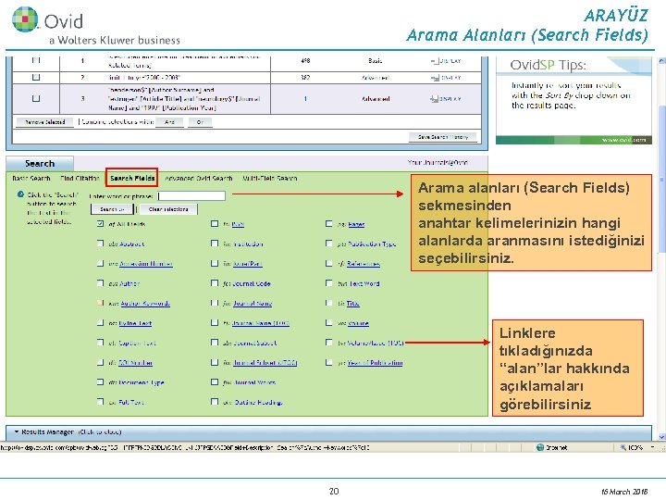The height and width of the screenshot is (500, 666).
Task: Open the Pages field link
Action: point(356,224)
